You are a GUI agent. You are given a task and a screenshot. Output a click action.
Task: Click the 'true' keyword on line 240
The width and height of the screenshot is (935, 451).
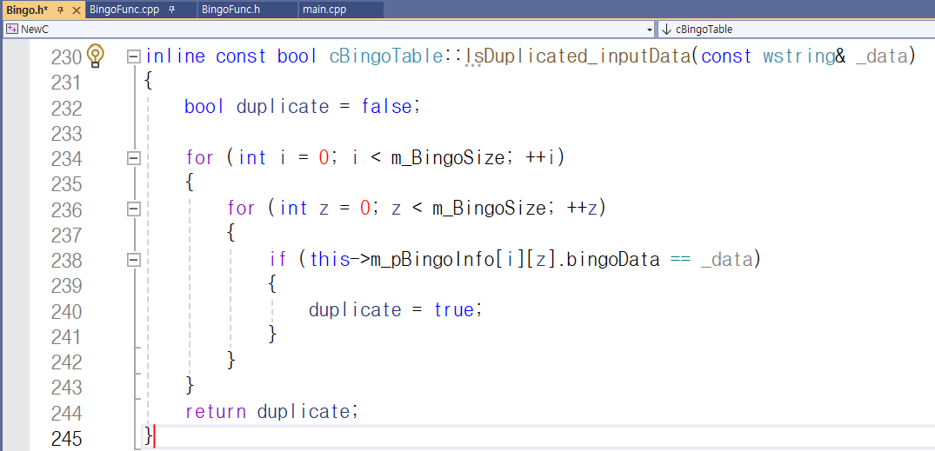coord(454,310)
